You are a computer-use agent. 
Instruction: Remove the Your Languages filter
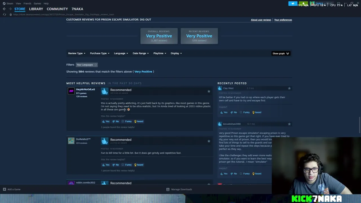pos(96,65)
